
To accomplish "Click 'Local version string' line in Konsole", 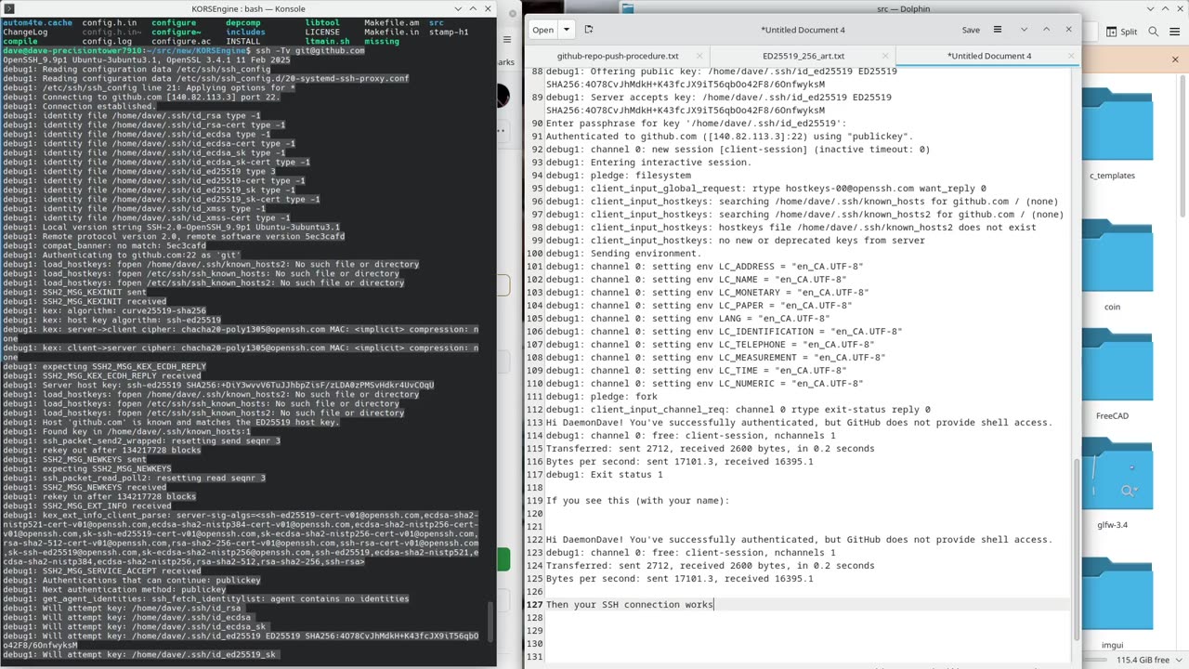I will 171,227.
